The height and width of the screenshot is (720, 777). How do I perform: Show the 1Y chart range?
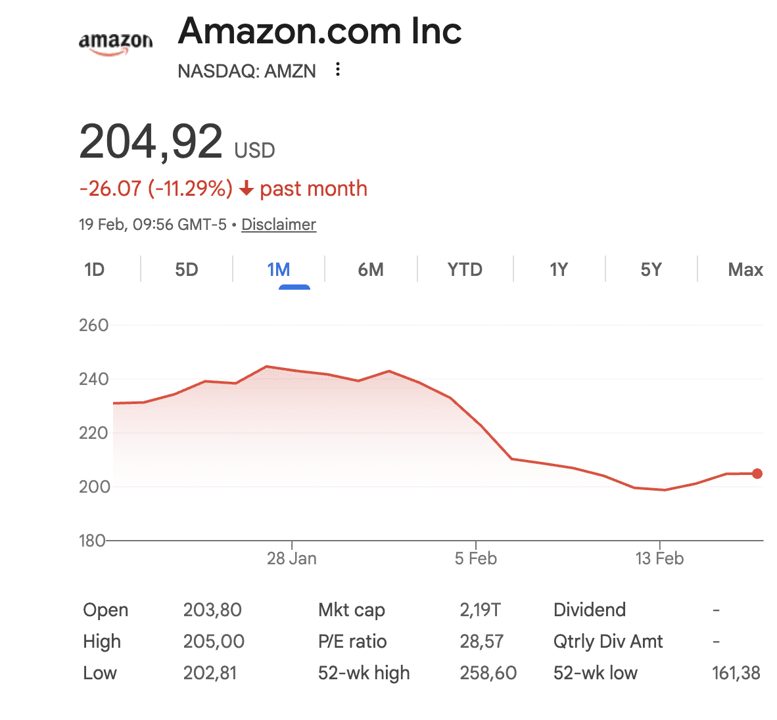pos(558,270)
